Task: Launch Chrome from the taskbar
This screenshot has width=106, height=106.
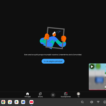Action: pyautogui.click(x=3, y=102)
